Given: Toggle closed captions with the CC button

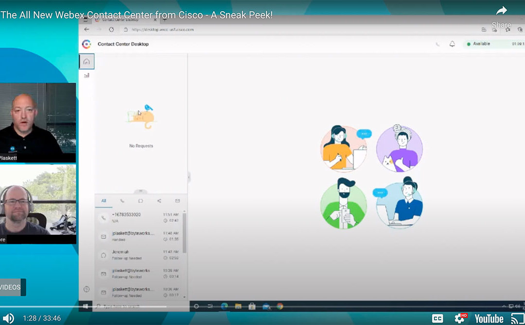Looking at the screenshot, I should click(x=437, y=318).
